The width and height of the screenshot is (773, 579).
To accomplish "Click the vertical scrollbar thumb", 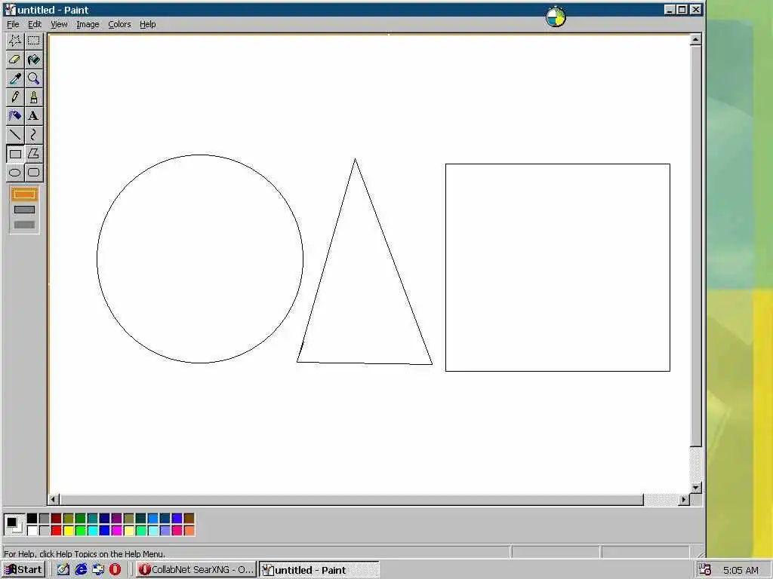I will point(695,247).
